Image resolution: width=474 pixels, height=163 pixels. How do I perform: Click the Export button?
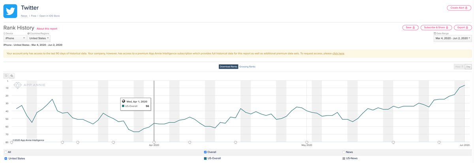click(x=463, y=28)
